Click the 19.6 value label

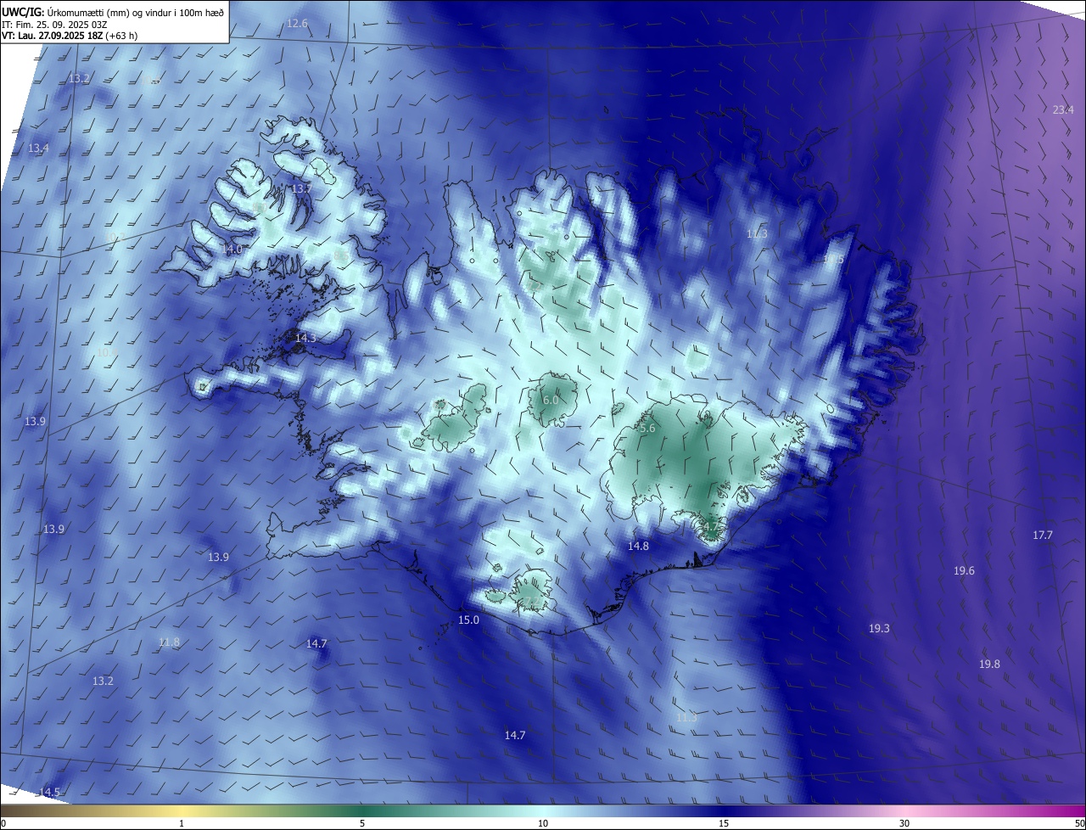pyautogui.click(x=964, y=571)
